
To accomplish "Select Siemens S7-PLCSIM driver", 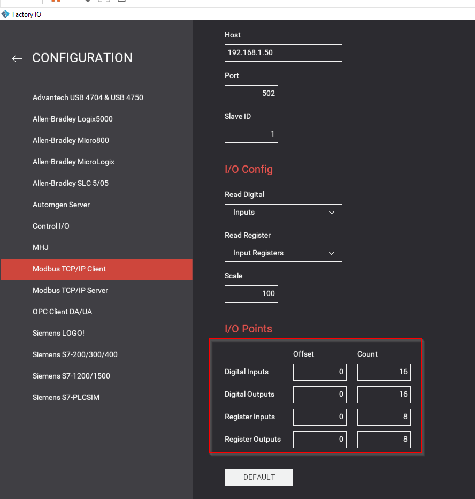I will pos(66,397).
